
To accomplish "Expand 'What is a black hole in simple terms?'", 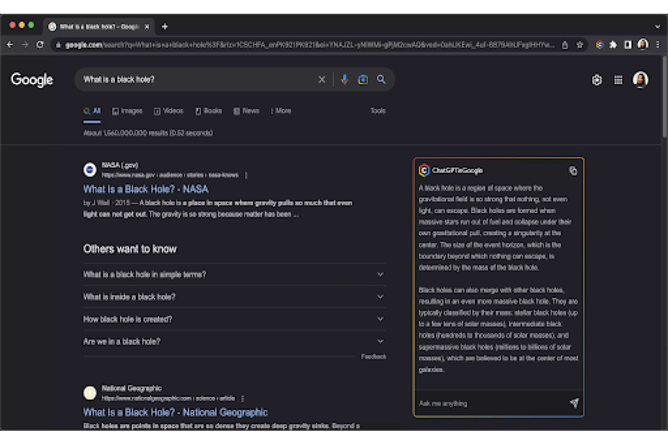I will (x=234, y=275).
